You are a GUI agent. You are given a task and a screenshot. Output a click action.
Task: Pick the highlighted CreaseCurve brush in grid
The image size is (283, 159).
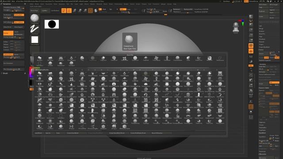[188, 79]
